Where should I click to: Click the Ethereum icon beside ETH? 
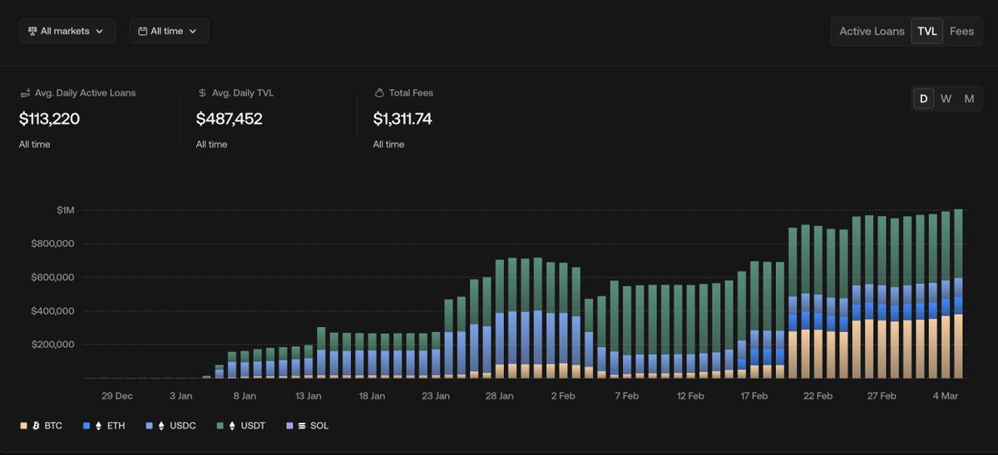[98, 425]
